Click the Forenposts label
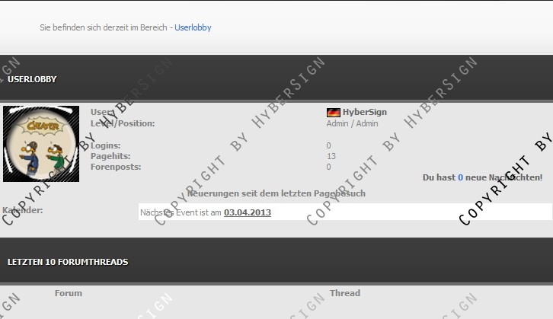The width and height of the screenshot is (553, 319). (x=115, y=167)
